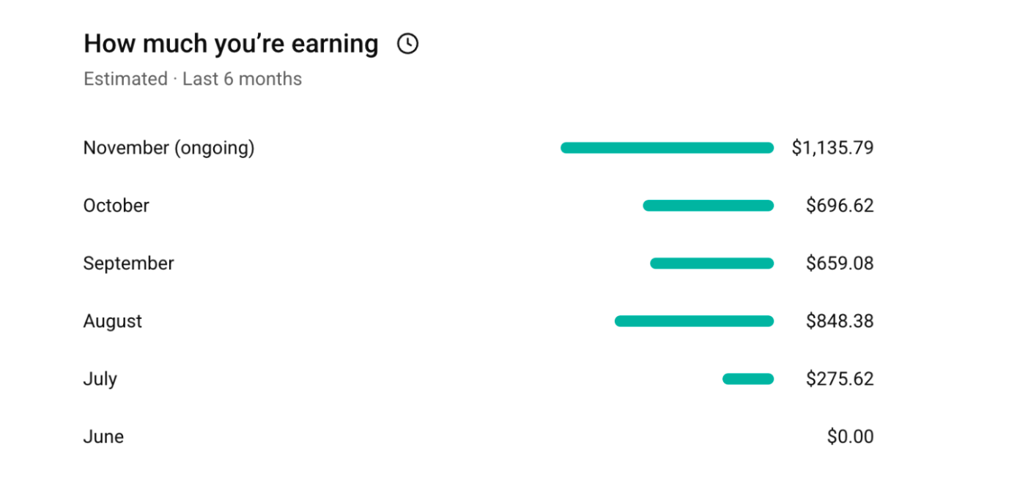Open the August month label
Viewport: 1017px width, 491px height.
tap(112, 321)
